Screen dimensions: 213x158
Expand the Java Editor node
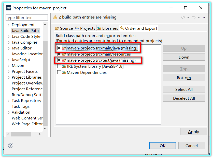[x=9, y=48]
